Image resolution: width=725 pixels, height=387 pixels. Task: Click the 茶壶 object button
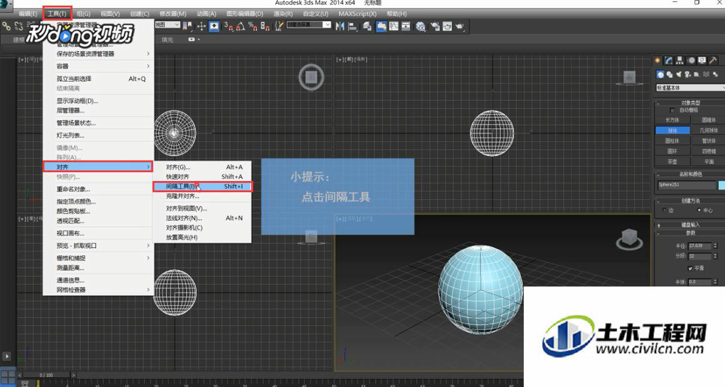pos(672,162)
